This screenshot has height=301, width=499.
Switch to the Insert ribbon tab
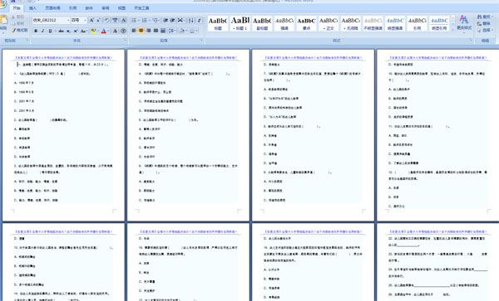[32, 8]
